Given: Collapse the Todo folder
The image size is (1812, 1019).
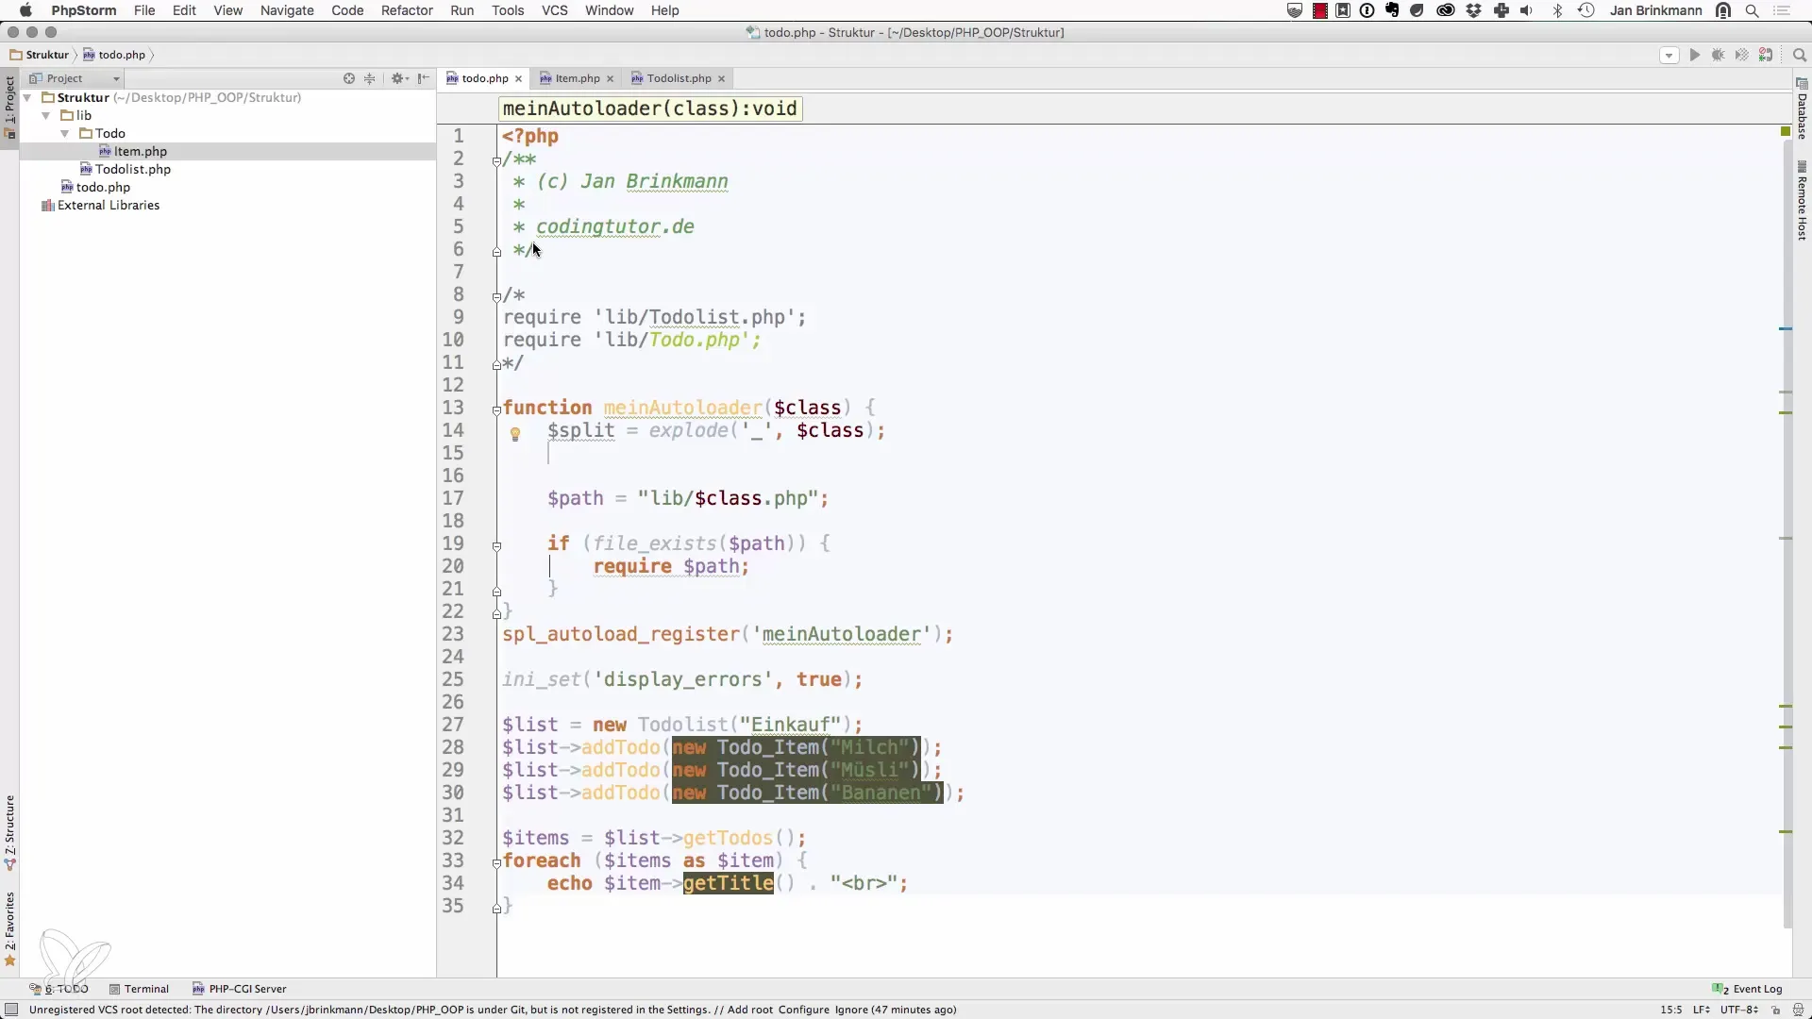Looking at the screenshot, I should [65, 133].
